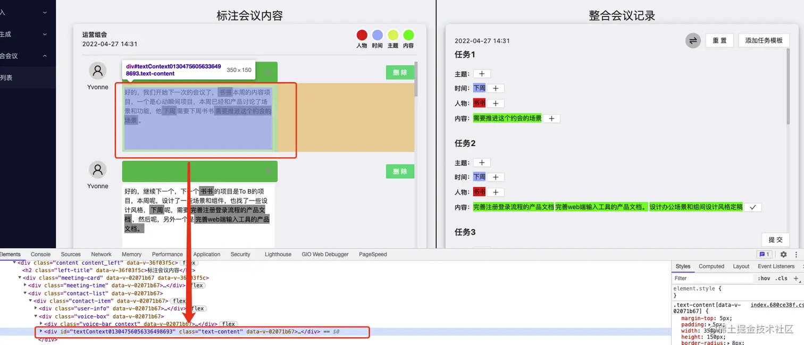Open the Application tab
This screenshot has height=345, width=804.
pyautogui.click(x=207, y=255)
